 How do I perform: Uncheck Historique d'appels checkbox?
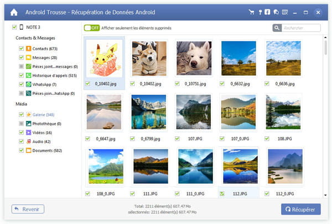coord(21,76)
